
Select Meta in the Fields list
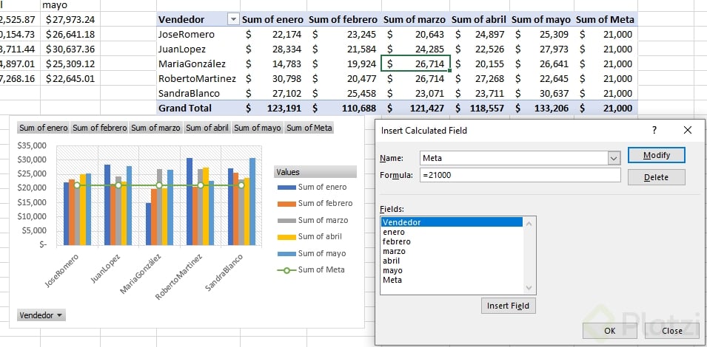(392, 280)
